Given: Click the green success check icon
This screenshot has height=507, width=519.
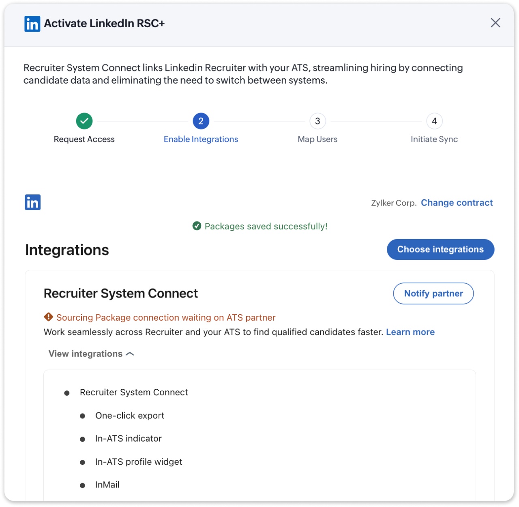Looking at the screenshot, I should (197, 226).
